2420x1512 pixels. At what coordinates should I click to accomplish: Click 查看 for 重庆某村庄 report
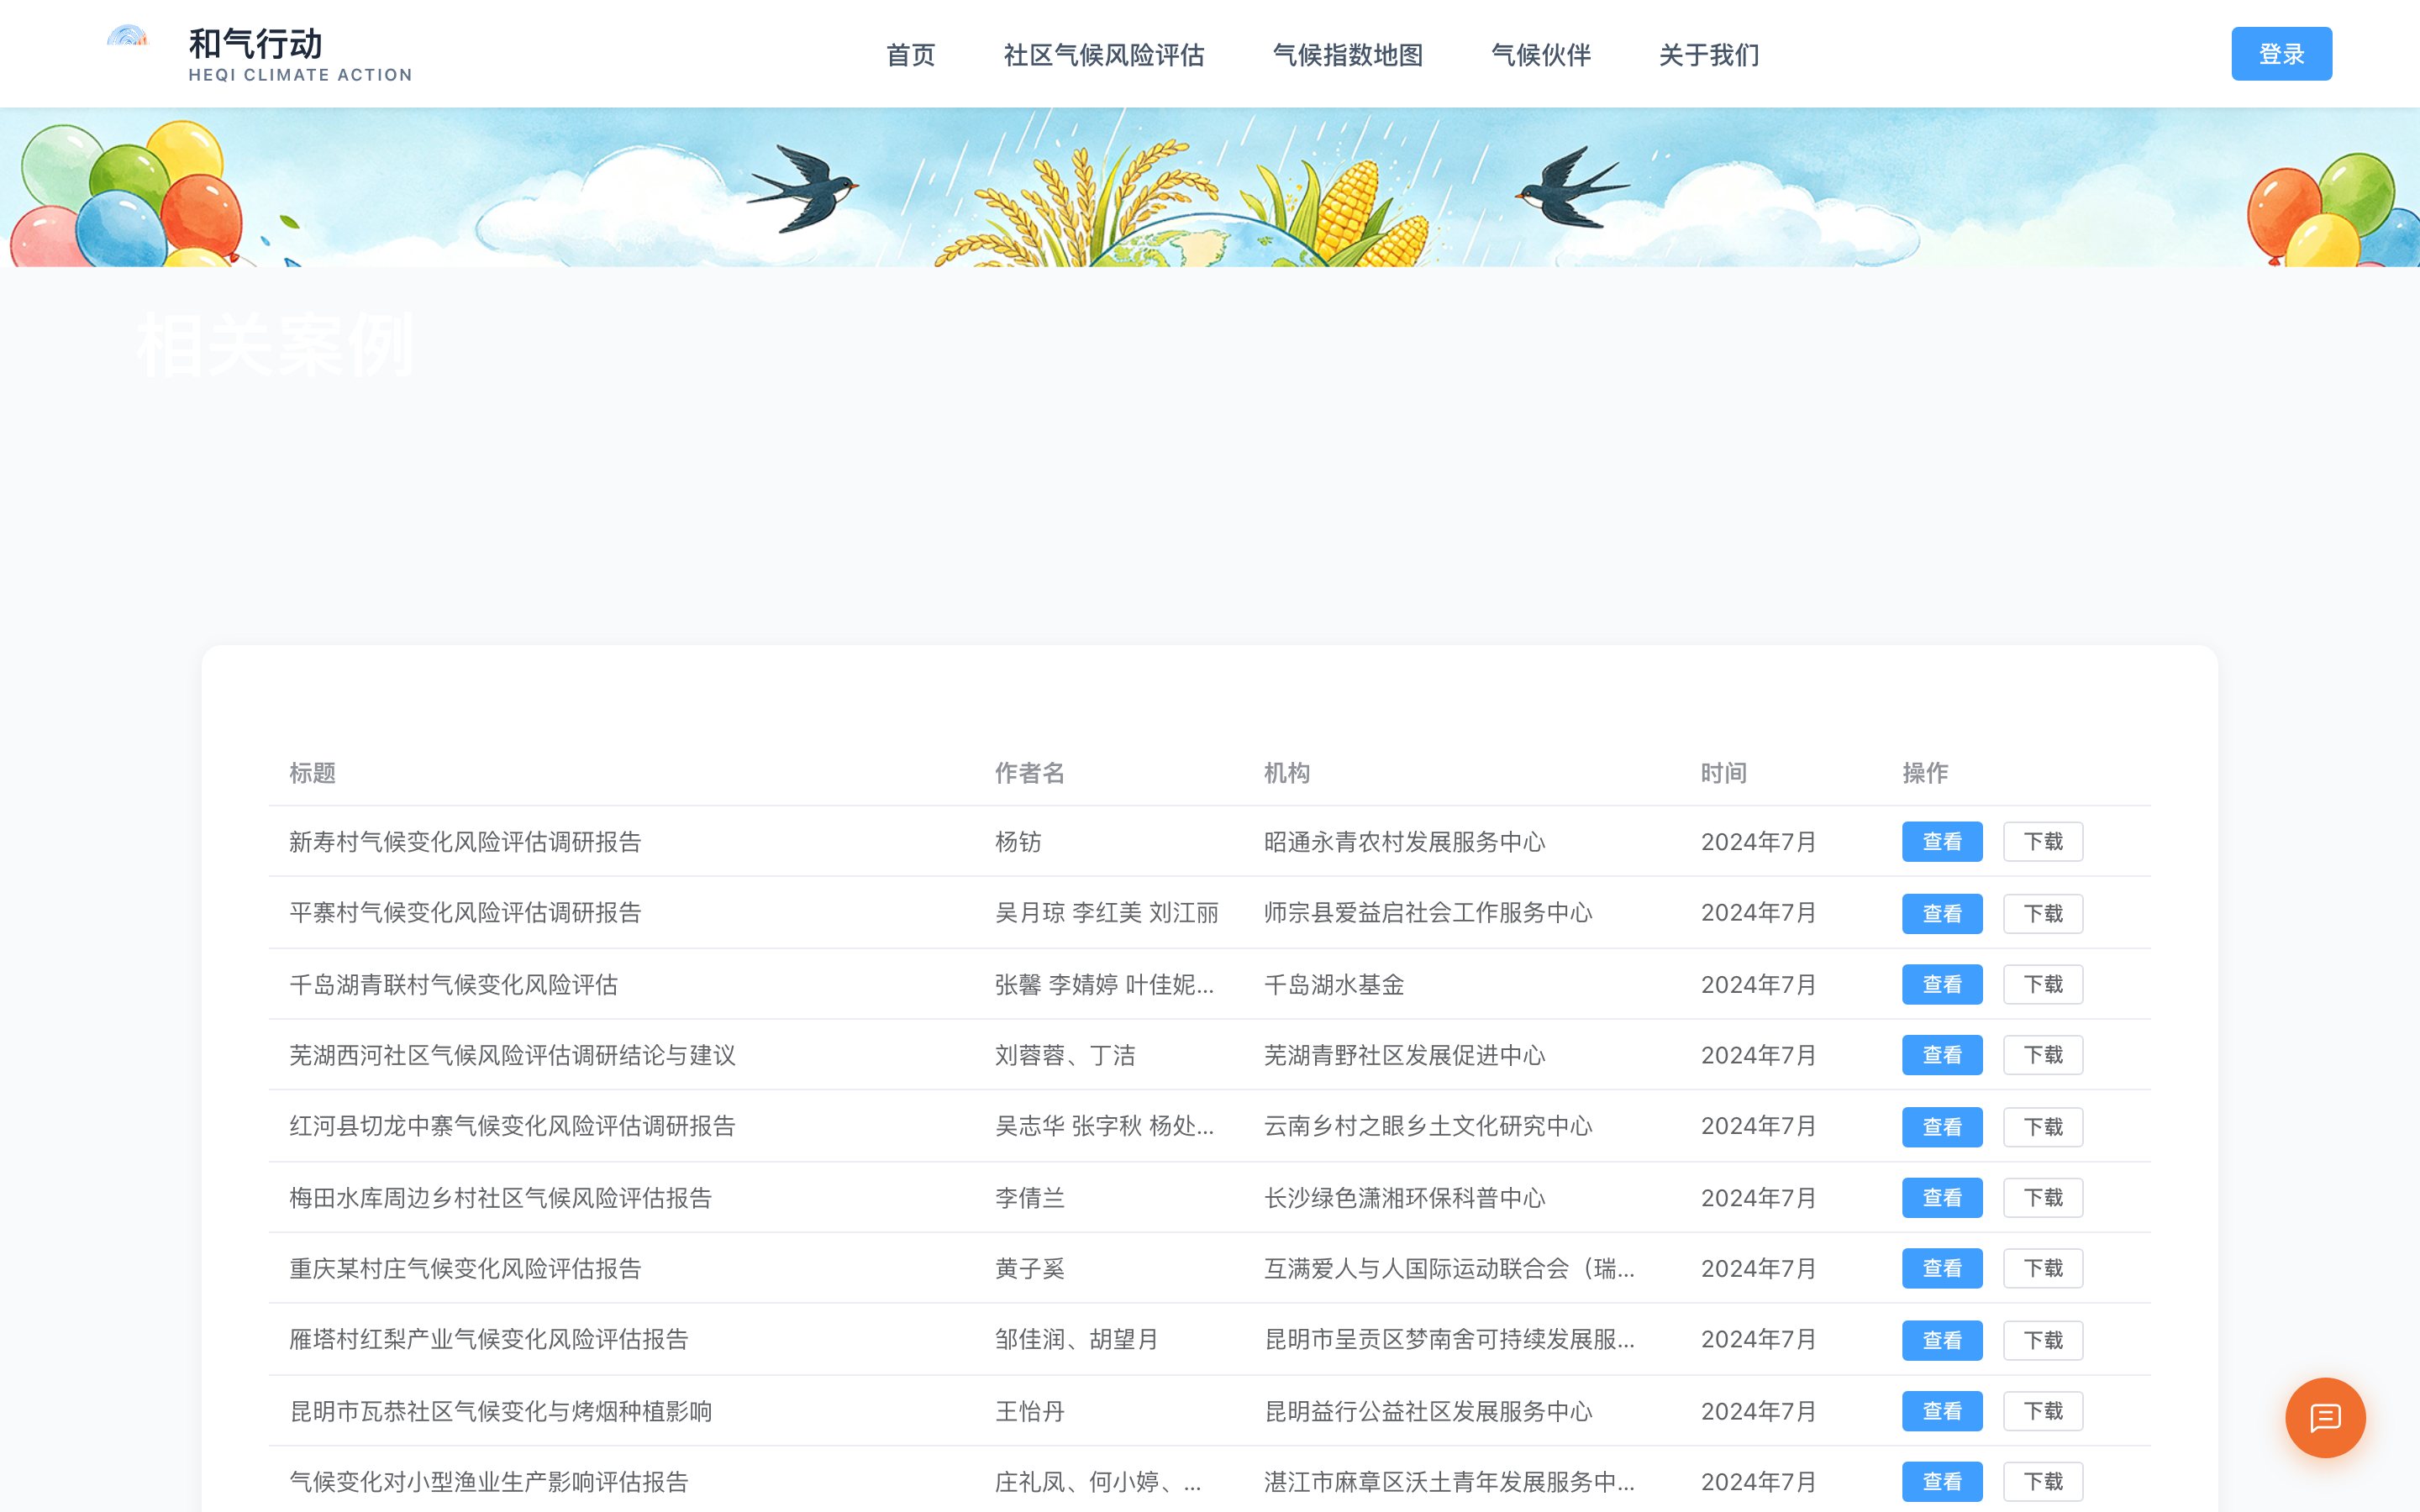1942,1269
